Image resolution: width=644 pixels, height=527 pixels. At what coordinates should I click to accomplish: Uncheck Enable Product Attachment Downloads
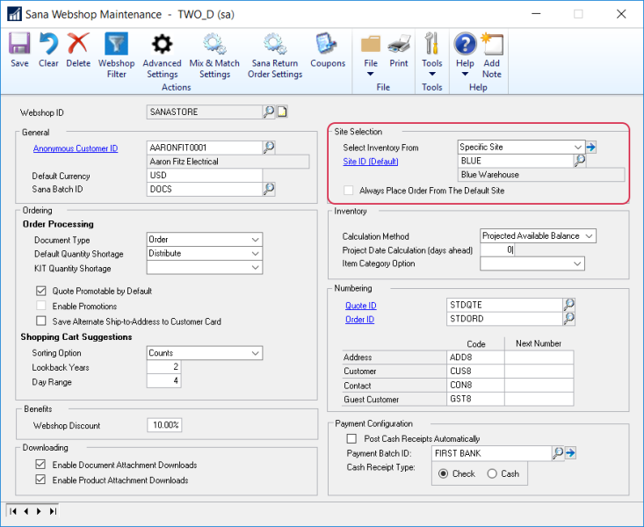click(40, 480)
